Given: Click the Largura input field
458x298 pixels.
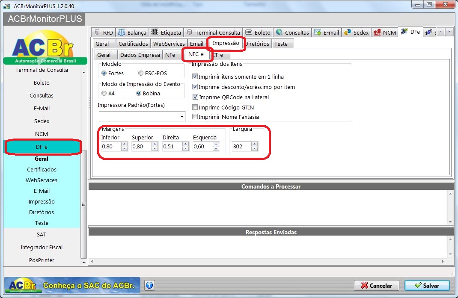Looking at the screenshot, I should click(x=241, y=146).
